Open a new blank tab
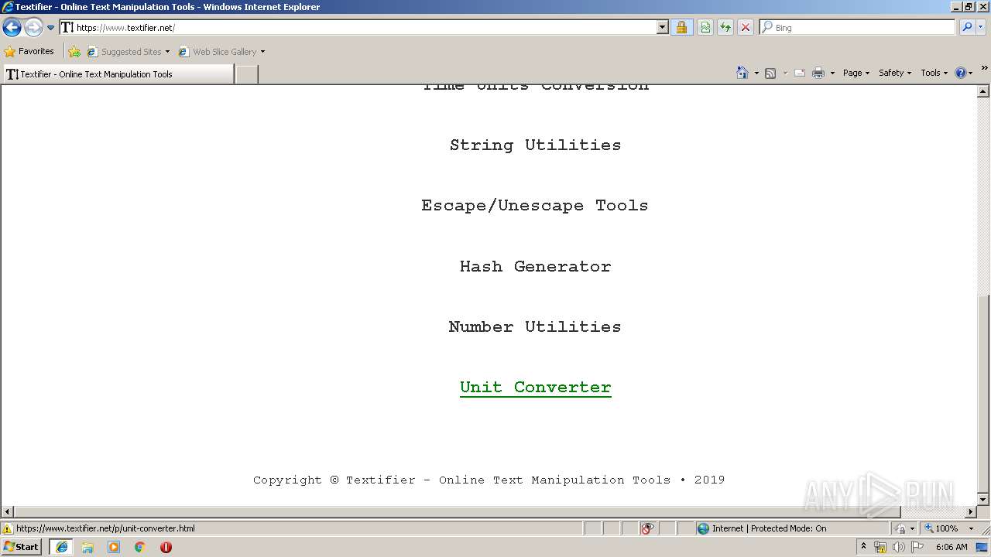Viewport: 991px width, 557px height. coord(246,74)
